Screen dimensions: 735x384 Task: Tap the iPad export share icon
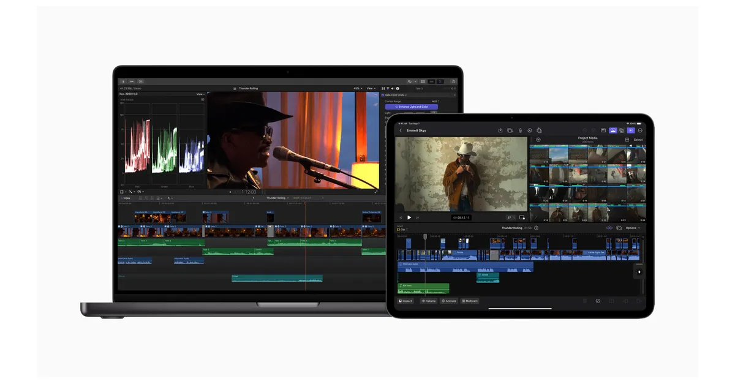[x=500, y=130]
